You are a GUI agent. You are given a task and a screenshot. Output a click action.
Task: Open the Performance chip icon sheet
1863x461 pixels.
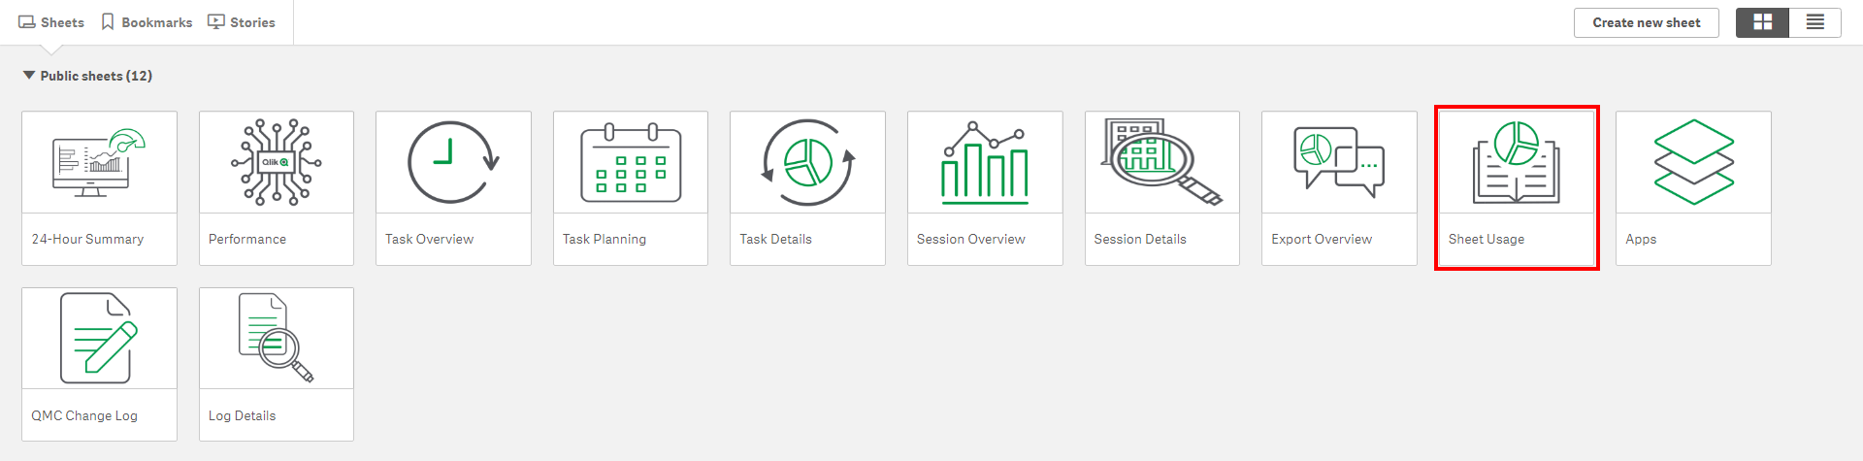pos(277,163)
